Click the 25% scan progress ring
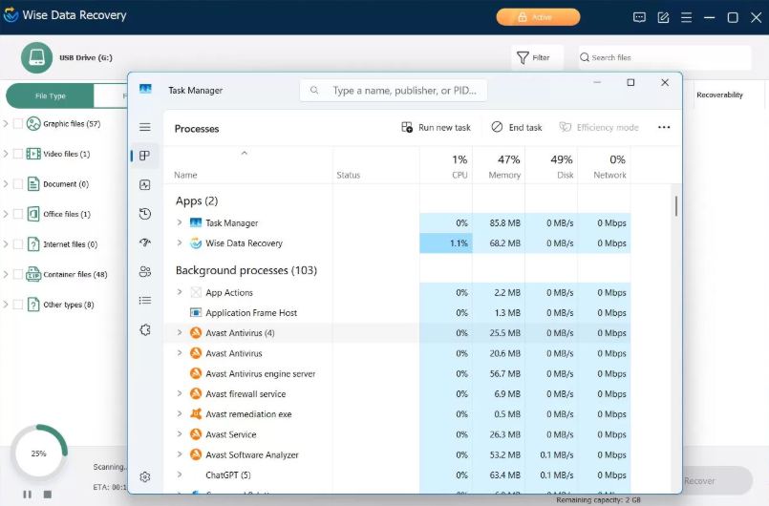This screenshot has height=506, width=769. pyautogui.click(x=39, y=453)
